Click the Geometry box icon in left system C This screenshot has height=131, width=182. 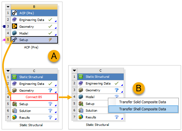click(x=14, y=90)
